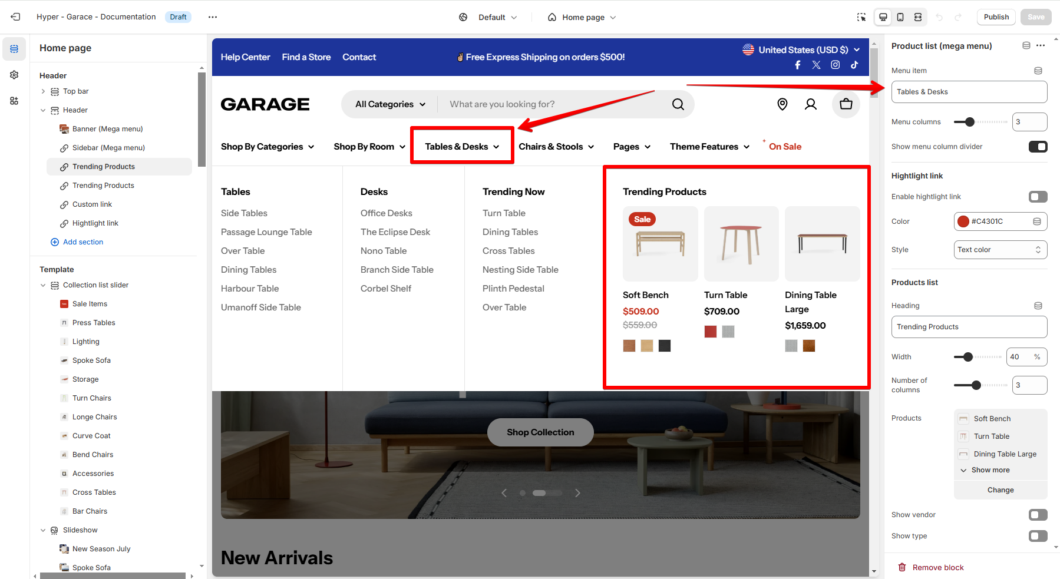This screenshot has height=579, width=1060.
Task: Open the Shop By Room menu
Action: tap(369, 147)
